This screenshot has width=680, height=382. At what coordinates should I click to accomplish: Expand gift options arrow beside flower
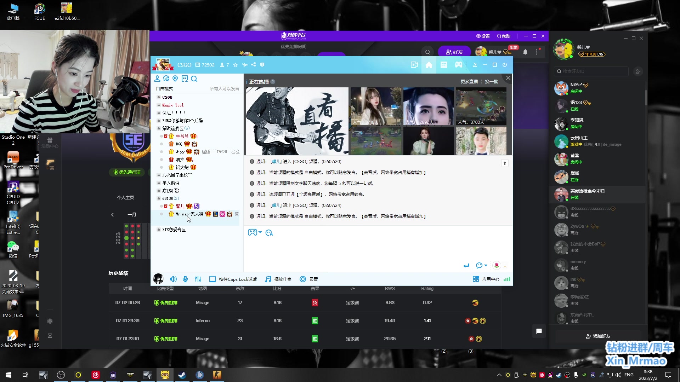coord(505,266)
